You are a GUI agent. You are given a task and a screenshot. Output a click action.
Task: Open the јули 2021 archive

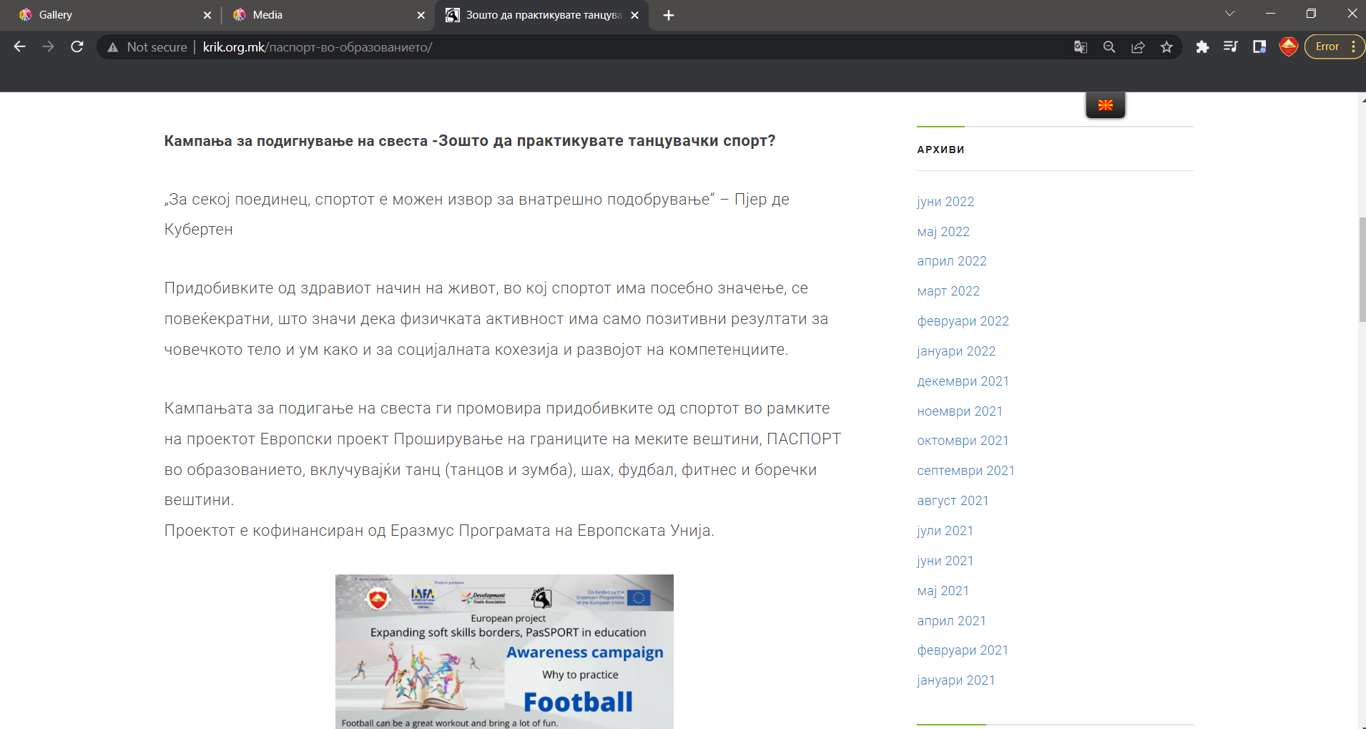coord(945,531)
